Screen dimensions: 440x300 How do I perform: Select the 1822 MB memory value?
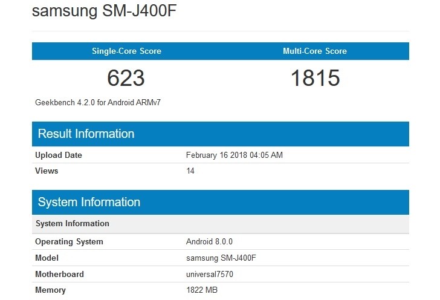pyautogui.click(x=202, y=290)
